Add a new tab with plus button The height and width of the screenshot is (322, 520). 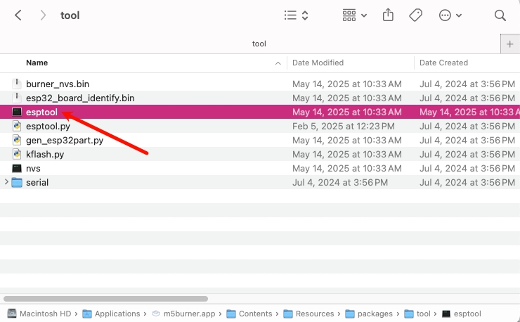point(509,44)
